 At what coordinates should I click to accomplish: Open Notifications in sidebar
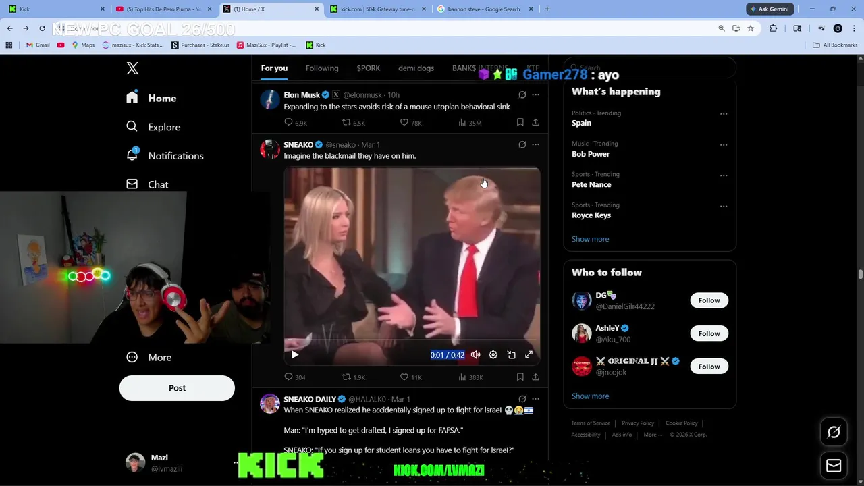tap(165, 155)
